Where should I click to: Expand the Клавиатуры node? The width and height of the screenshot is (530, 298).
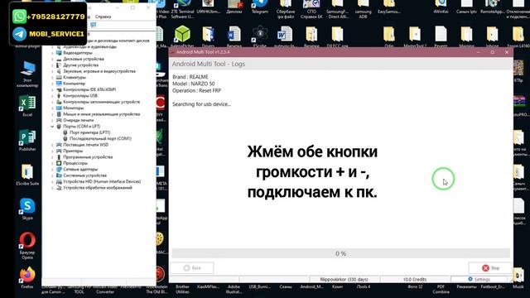tap(53, 77)
